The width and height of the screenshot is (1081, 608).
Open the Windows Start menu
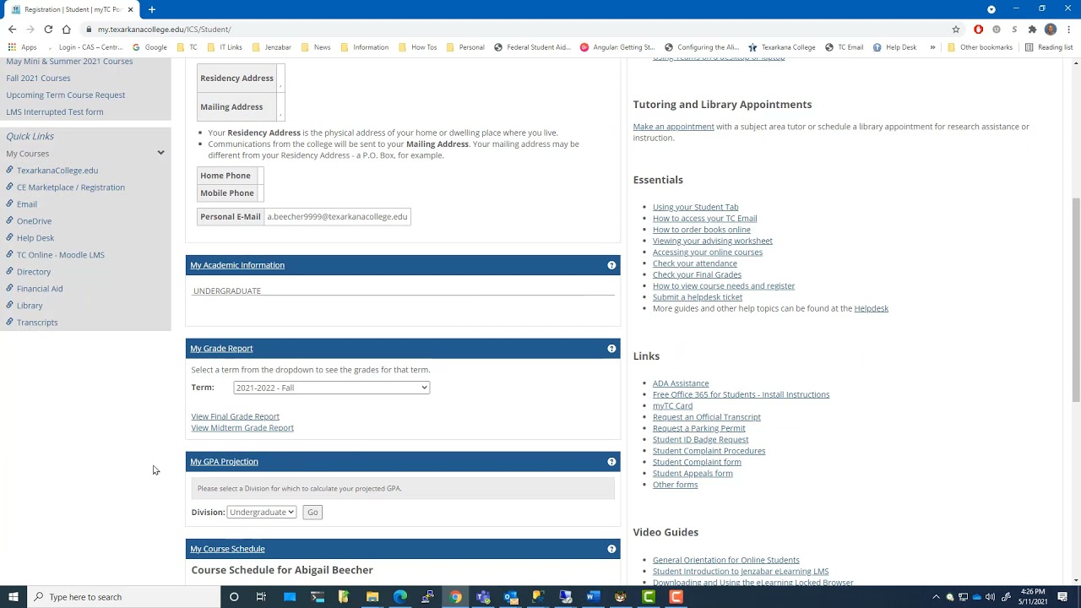[14, 597]
